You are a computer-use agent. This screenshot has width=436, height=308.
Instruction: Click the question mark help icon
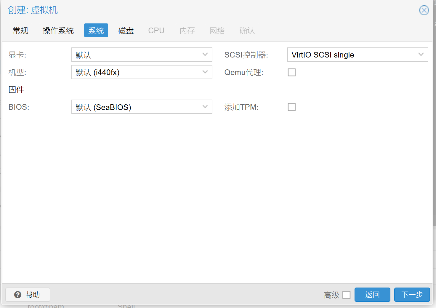point(18,295)
